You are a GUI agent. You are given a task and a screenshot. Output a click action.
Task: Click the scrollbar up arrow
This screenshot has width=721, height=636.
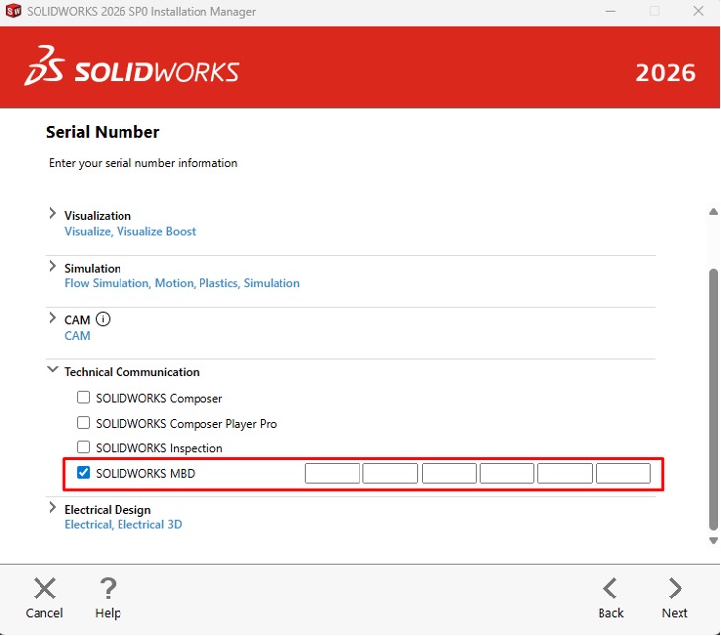[713, 212]
